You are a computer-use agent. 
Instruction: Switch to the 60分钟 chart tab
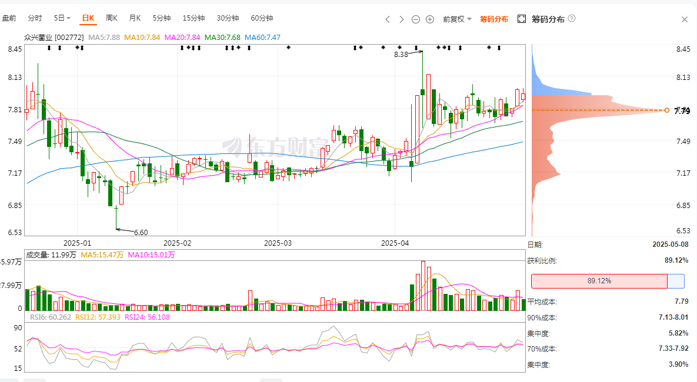point(262,18)
